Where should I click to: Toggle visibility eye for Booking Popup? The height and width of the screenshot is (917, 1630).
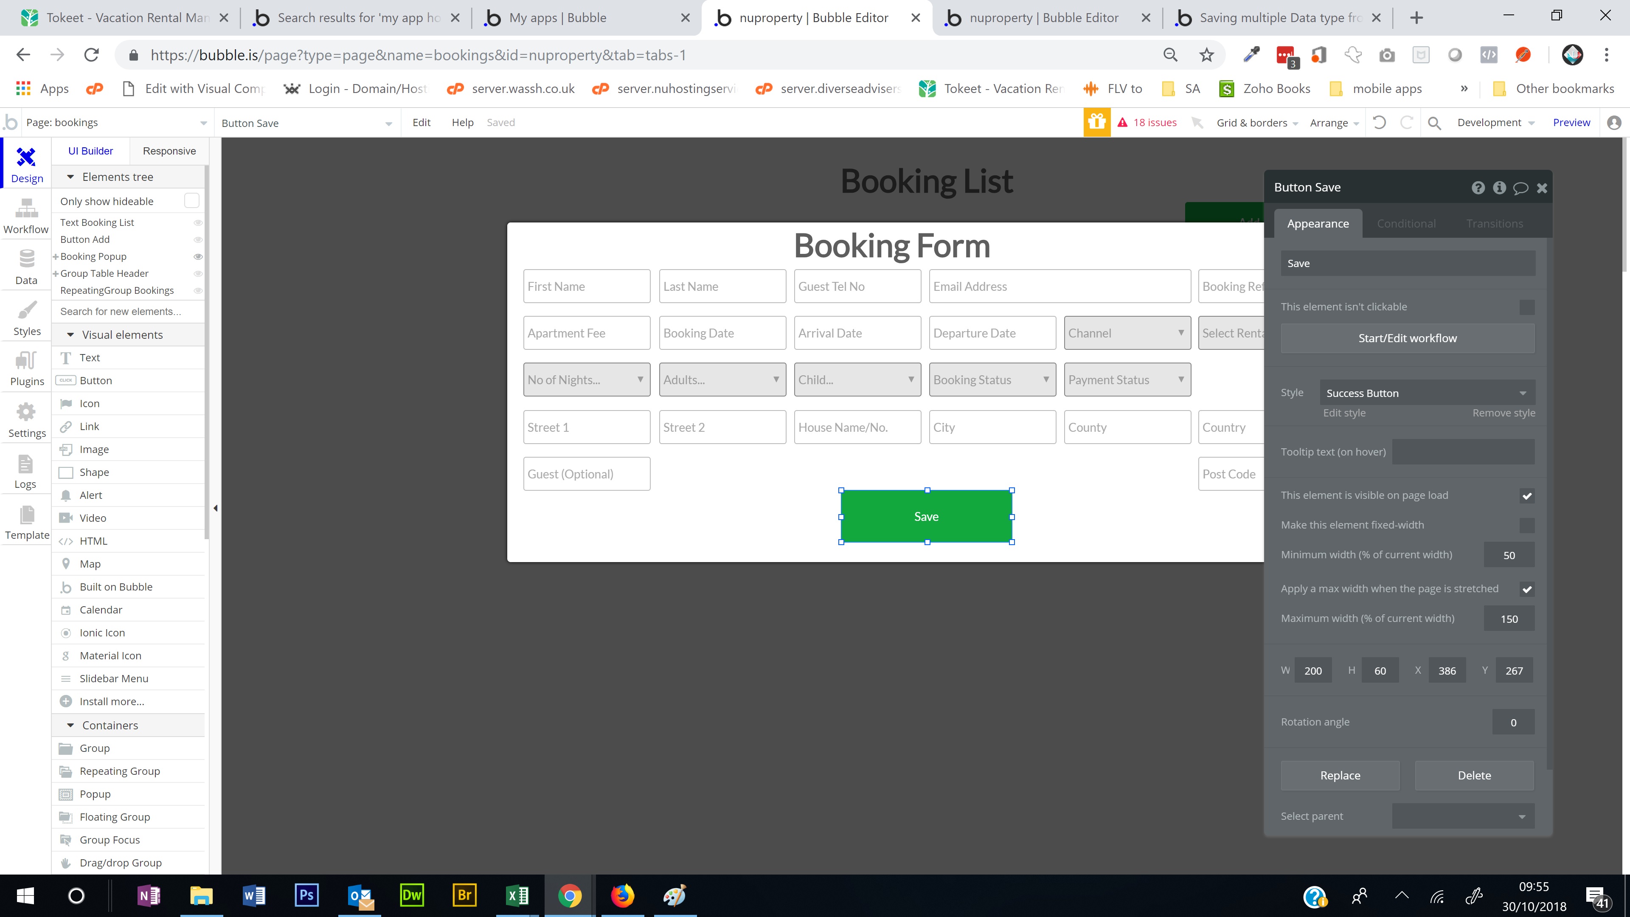[197, 256]
